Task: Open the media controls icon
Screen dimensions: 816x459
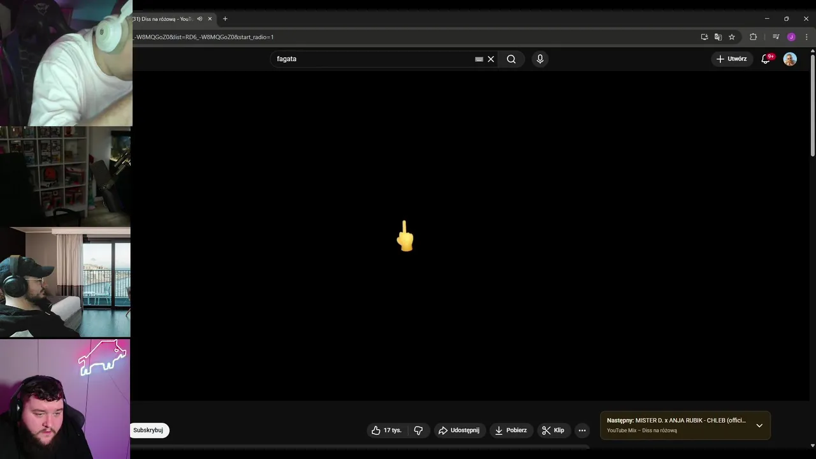Action: pos(776,37)
